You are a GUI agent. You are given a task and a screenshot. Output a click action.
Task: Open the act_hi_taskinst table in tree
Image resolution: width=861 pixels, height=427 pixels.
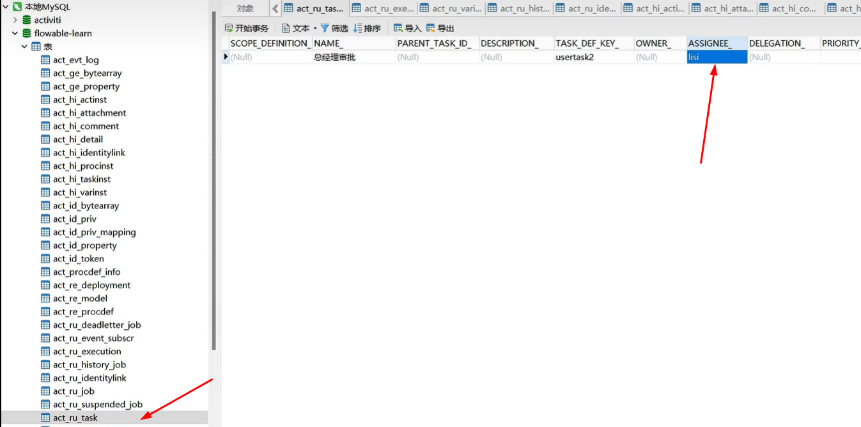click(x=82, y=179)
